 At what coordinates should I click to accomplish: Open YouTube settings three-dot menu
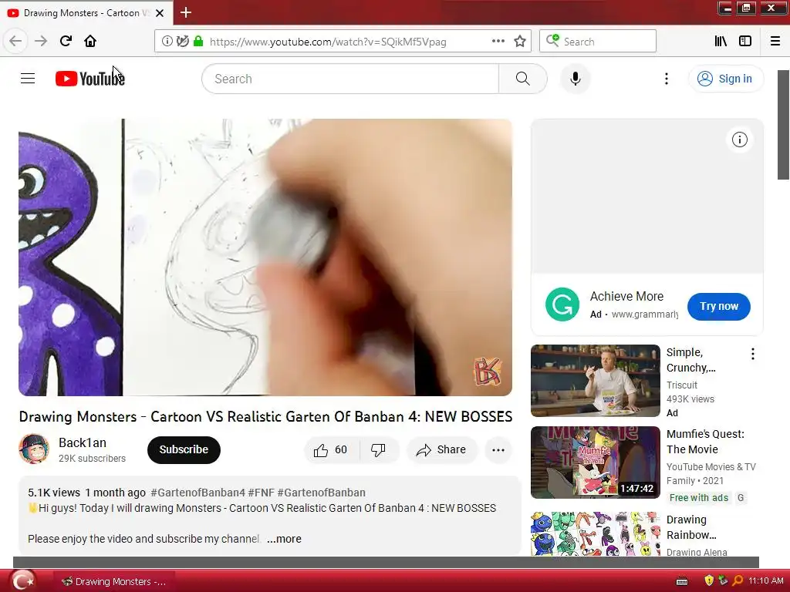coord(666,79)
